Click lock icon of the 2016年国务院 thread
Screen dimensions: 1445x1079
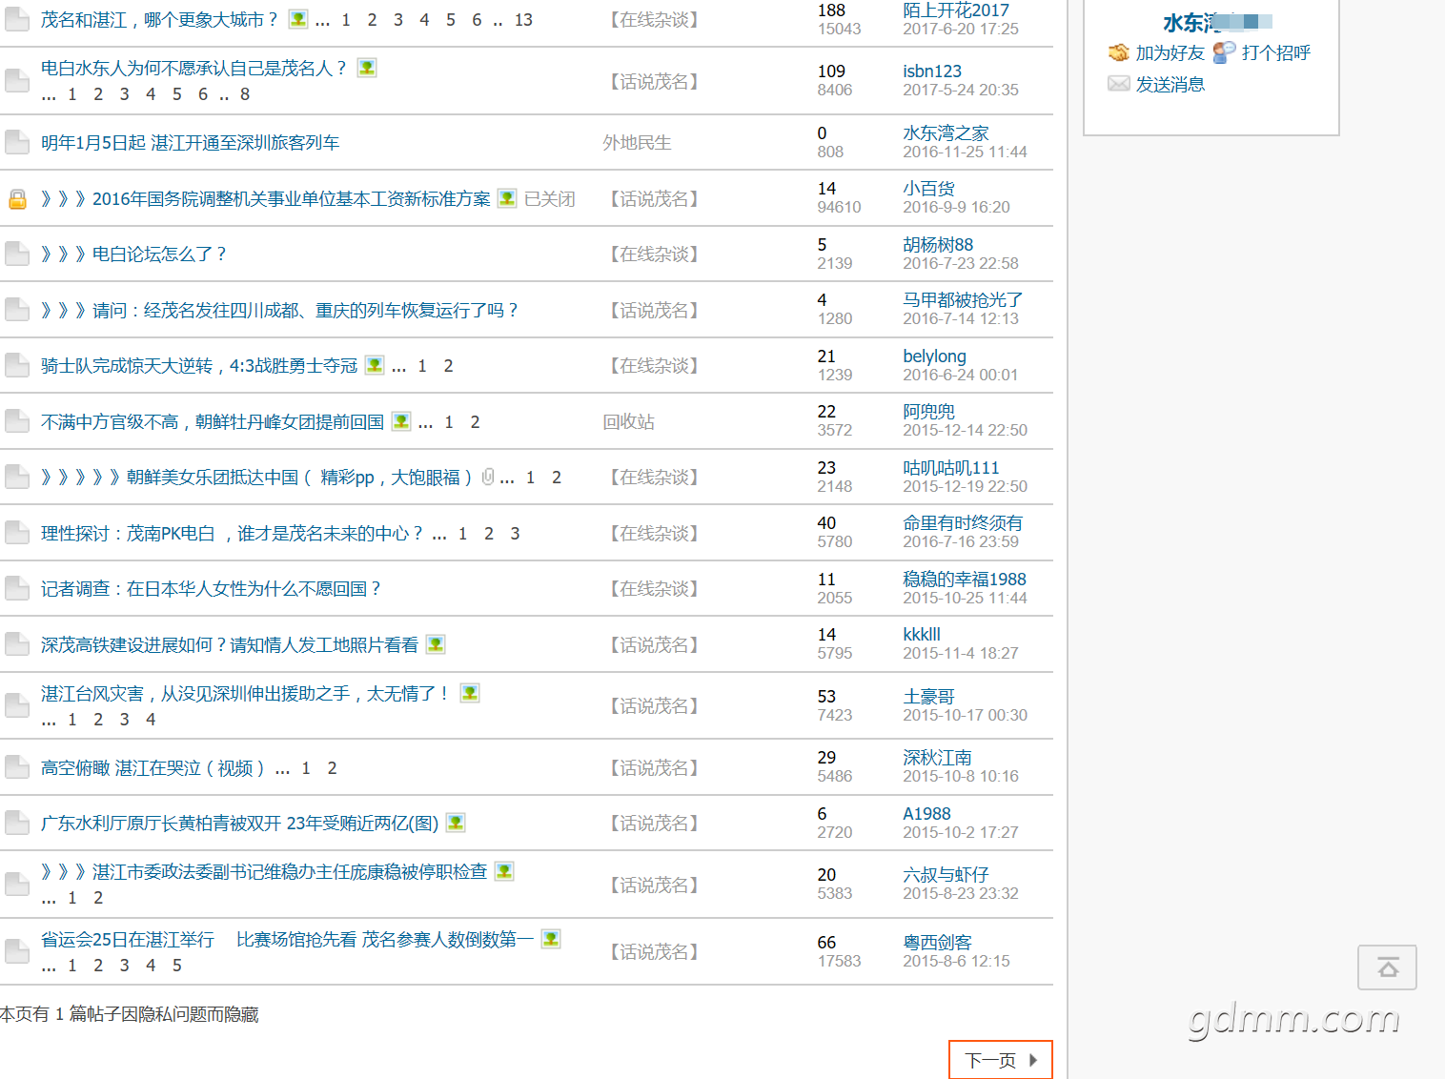pyautogui.click(x=17, y=198)
